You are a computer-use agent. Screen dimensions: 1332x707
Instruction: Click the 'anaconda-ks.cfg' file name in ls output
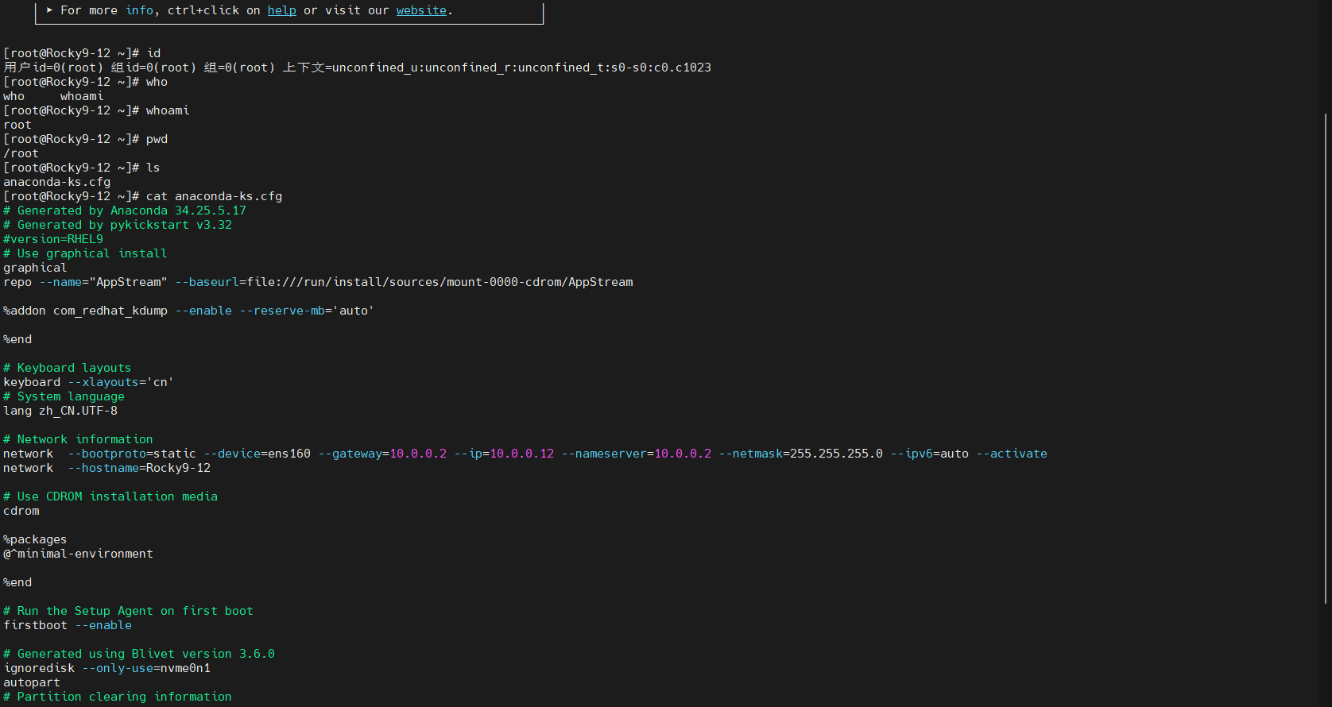pyautogui.click(x=56, y=182)
